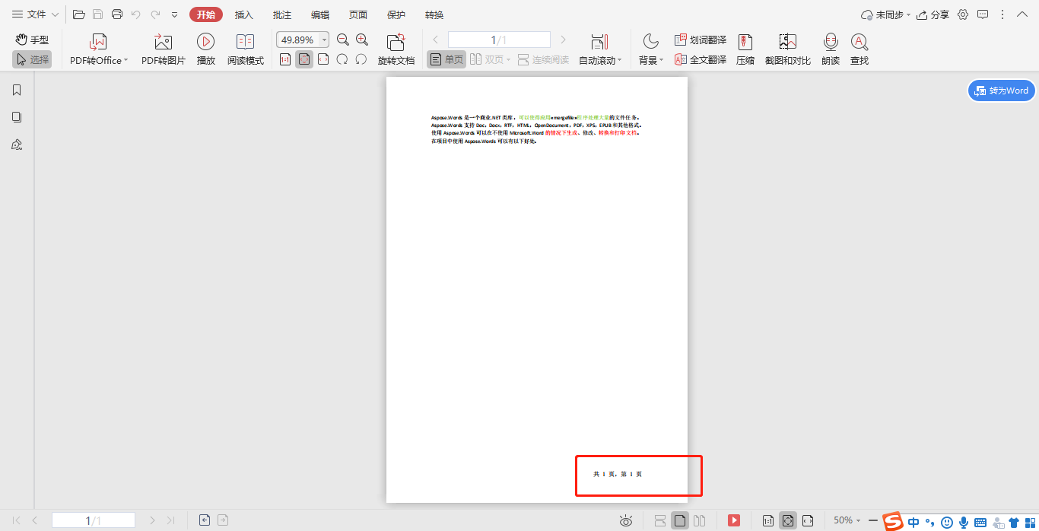Open the page thumbnails panel in left sidebar

click(x=17, y=117)
